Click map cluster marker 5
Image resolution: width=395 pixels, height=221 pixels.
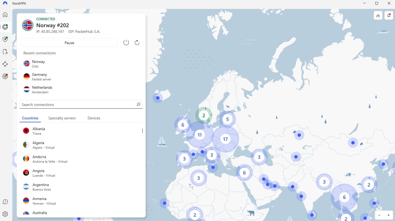point(227,119)
